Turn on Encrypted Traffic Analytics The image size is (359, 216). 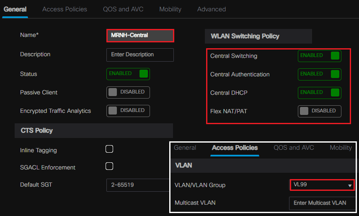coord(128,111)
